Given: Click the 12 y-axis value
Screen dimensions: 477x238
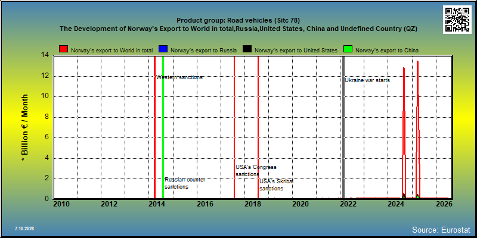Looking at the screenshot, I should pos(45,76).
